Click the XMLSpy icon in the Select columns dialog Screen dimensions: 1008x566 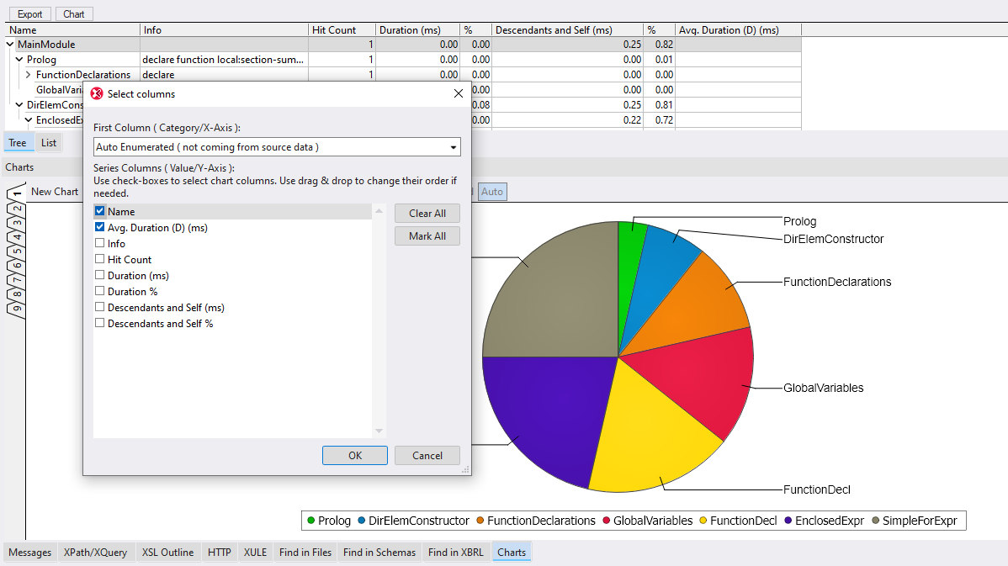click(x=96, y=93)
